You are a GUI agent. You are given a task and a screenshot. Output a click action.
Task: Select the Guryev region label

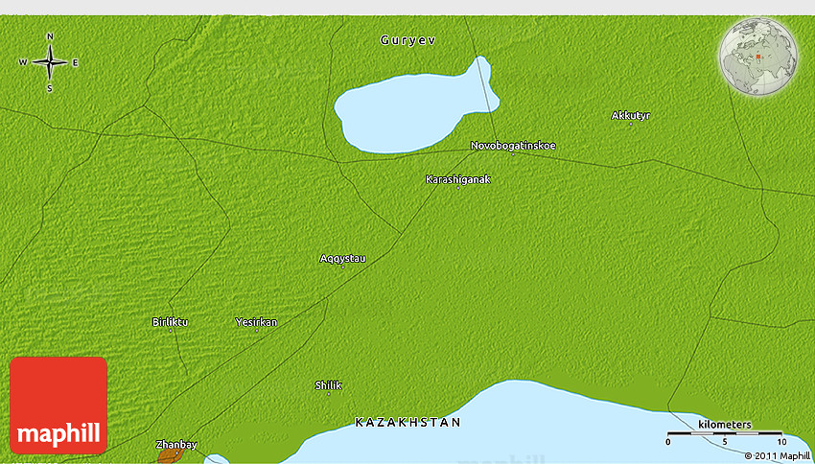(408, 40)
